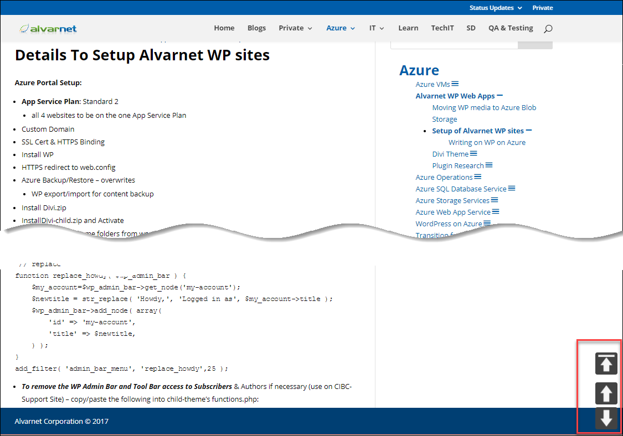Open Azure VMs link
Image resolution: width=623 pixels, height=436 pixels.
(433, 84)
